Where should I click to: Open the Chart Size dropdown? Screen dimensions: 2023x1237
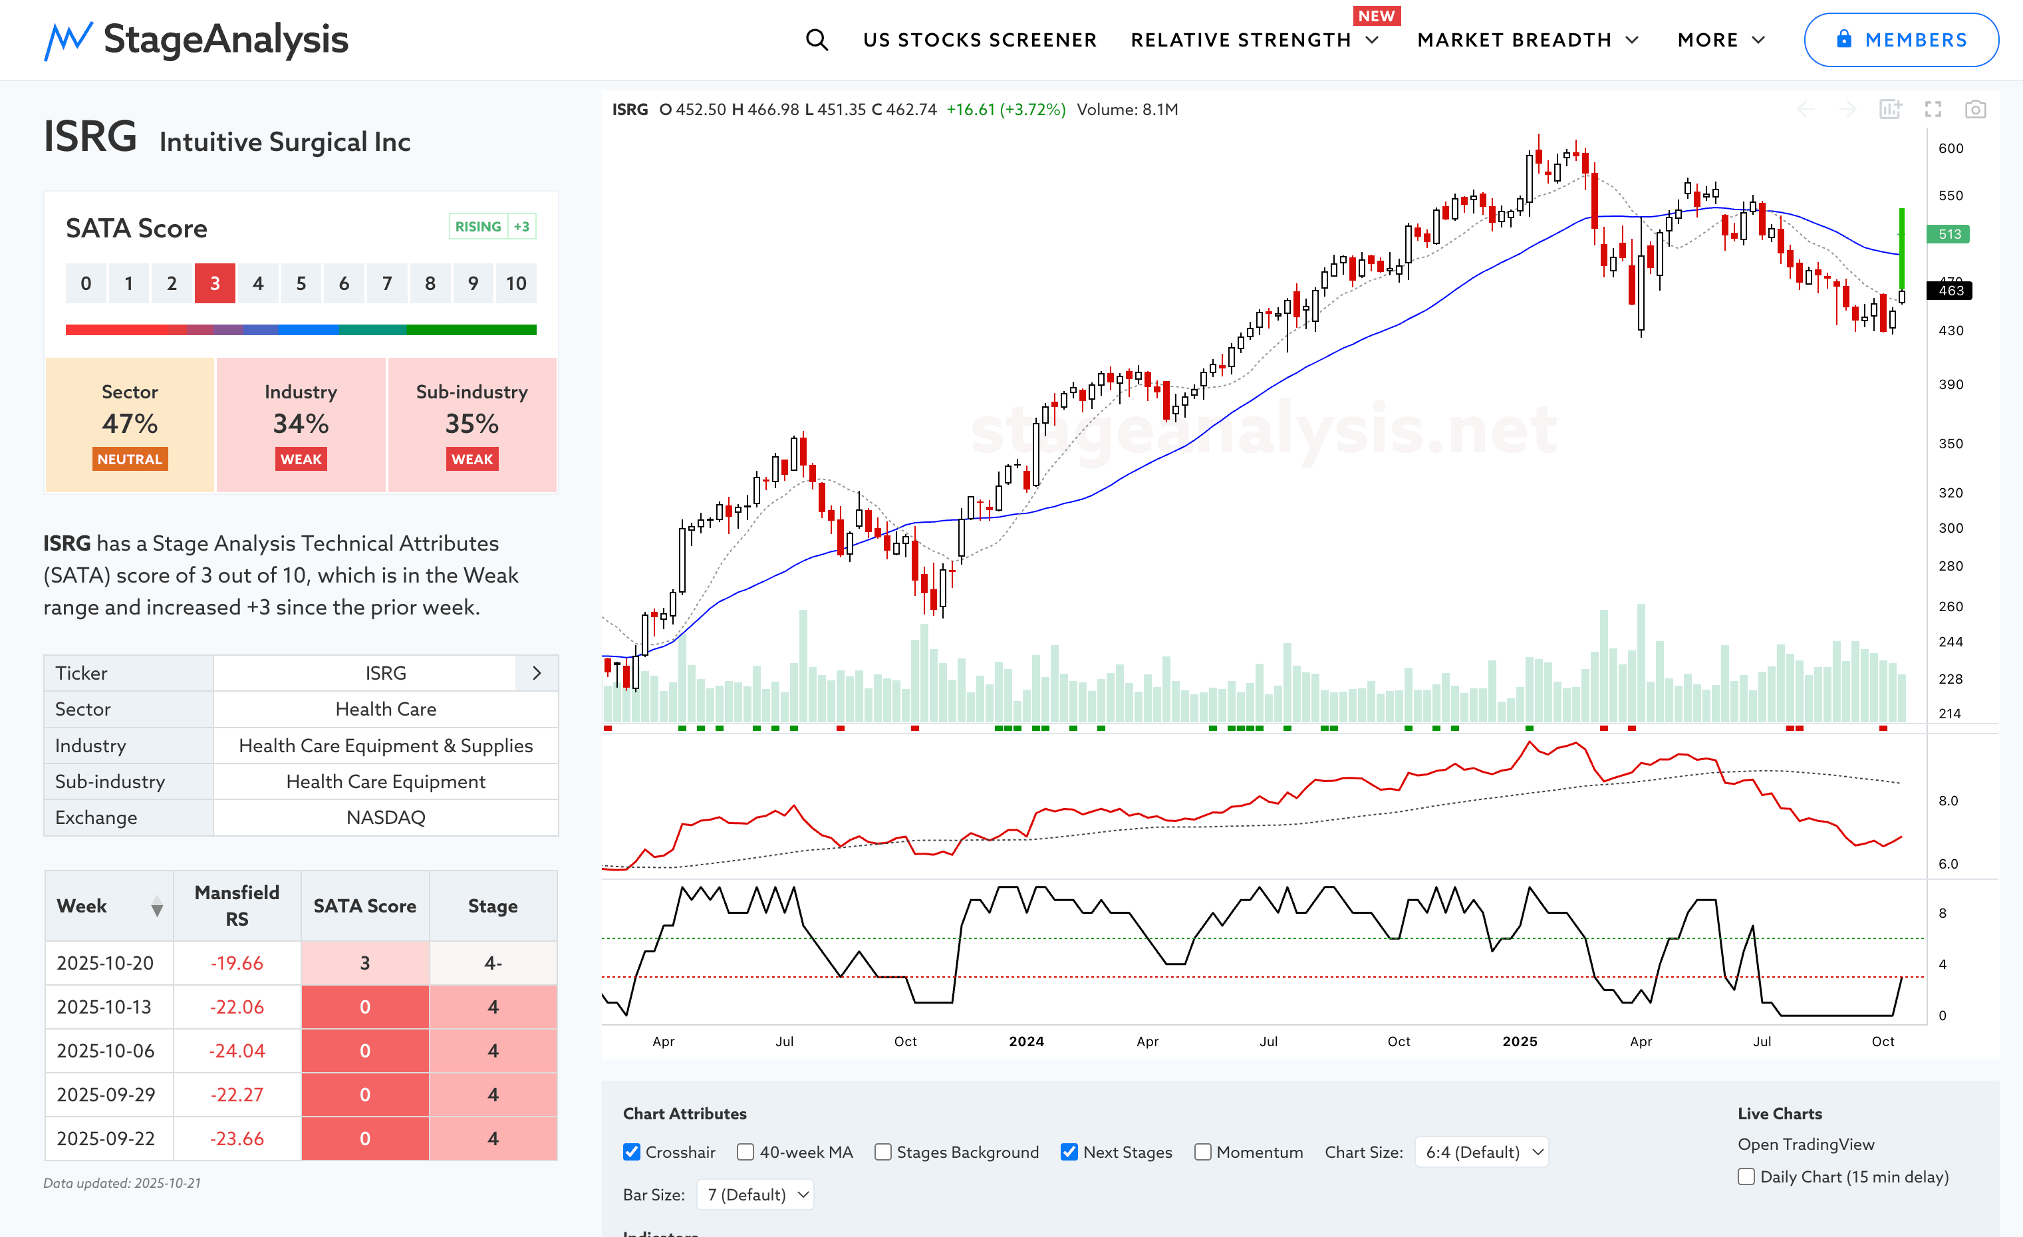pyautogui.click(x=1482, y=1152)
